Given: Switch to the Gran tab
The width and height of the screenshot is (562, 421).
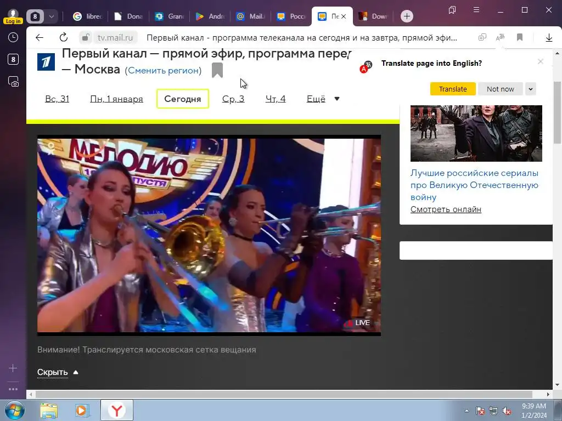Looking at the screenshot, I should coord(169,16).
